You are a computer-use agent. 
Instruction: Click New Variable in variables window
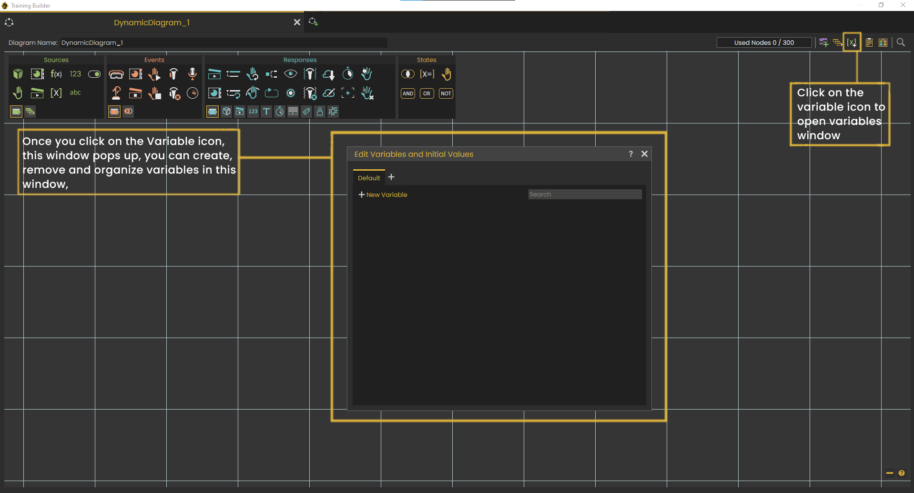coord(383,195)
